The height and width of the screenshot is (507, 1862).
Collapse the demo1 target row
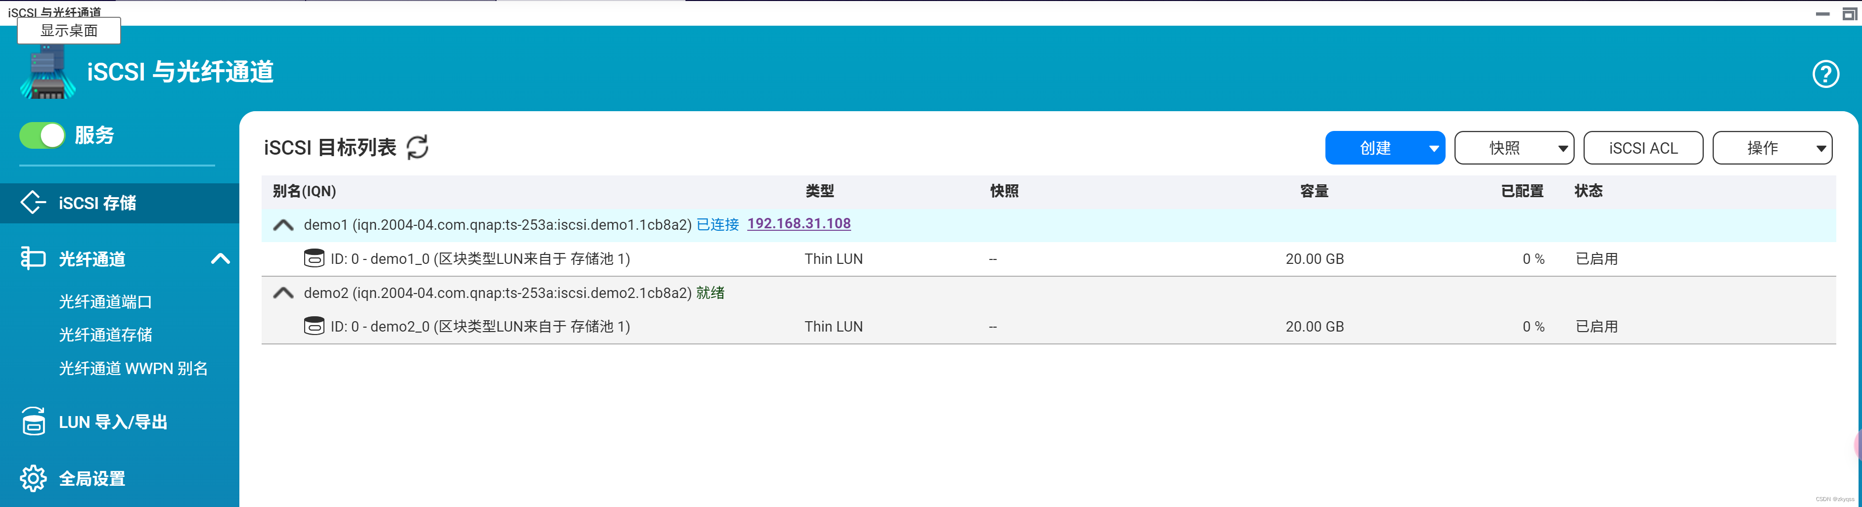pyautogui.click(x=282, y=224)
